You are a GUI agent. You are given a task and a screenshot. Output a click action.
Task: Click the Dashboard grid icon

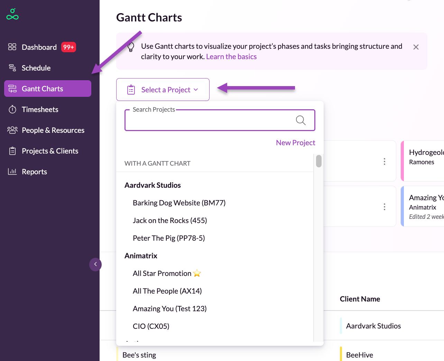click(12, 47)
